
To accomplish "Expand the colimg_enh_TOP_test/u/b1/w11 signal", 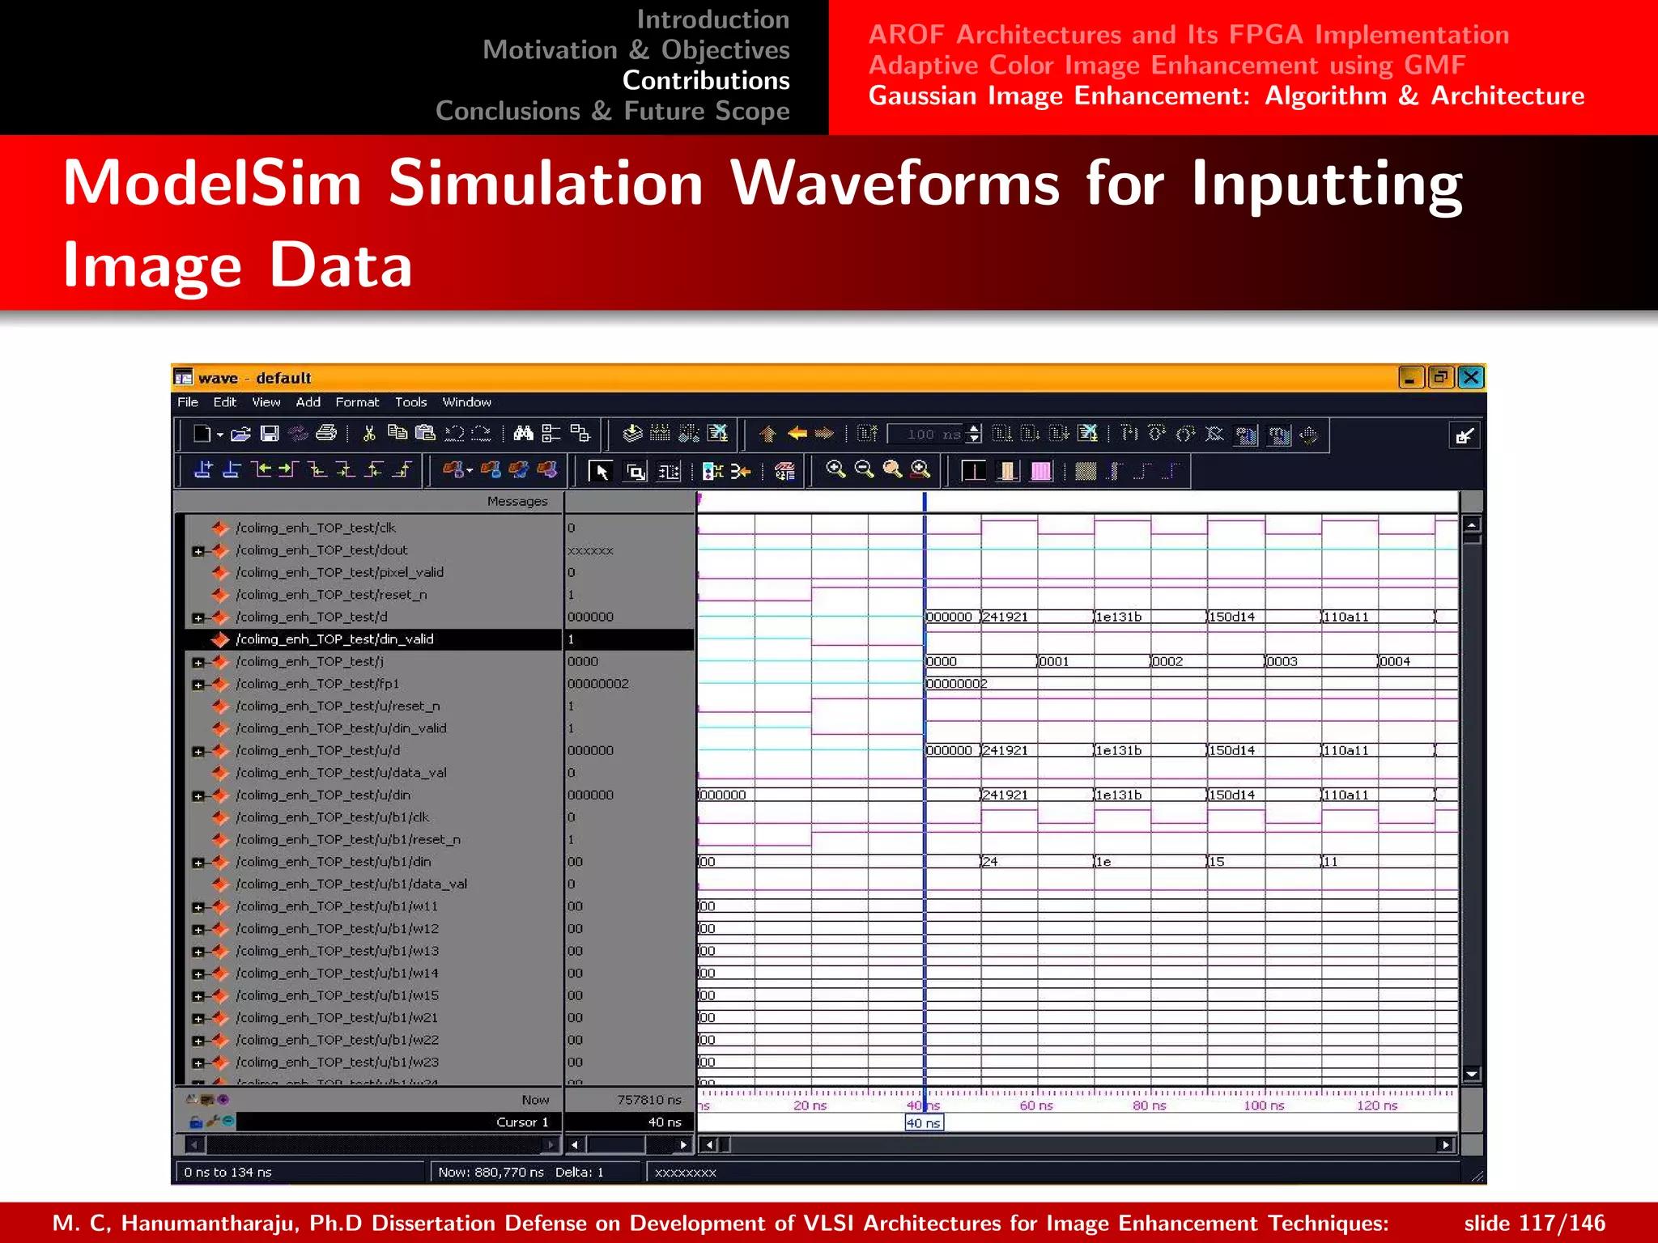I will (198, 908).
